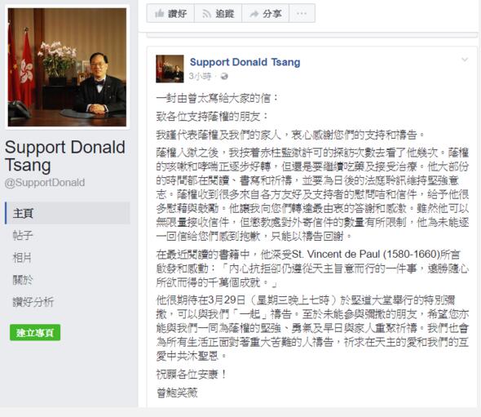The height and width of the screenshot is (417, 481).
Task: Go to 相片 in the sidebar
Action: [22, 257]
